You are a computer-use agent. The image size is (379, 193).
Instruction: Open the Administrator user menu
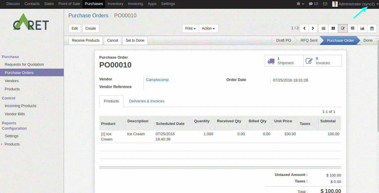tap(355, 4)
